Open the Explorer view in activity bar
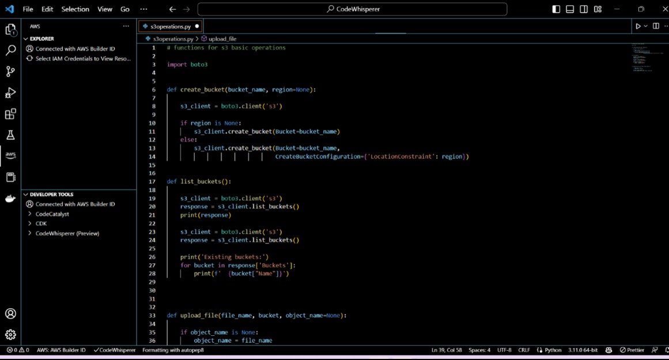669x360 pixels. pyautogui.click(x=10, y=29)
